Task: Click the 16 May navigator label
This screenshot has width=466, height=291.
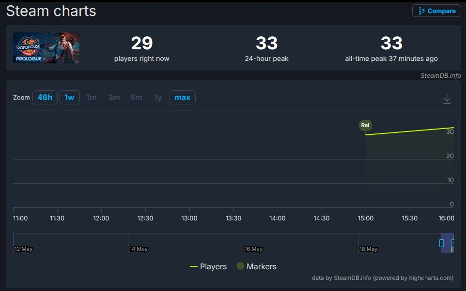Action: click(x=253, y=249)
